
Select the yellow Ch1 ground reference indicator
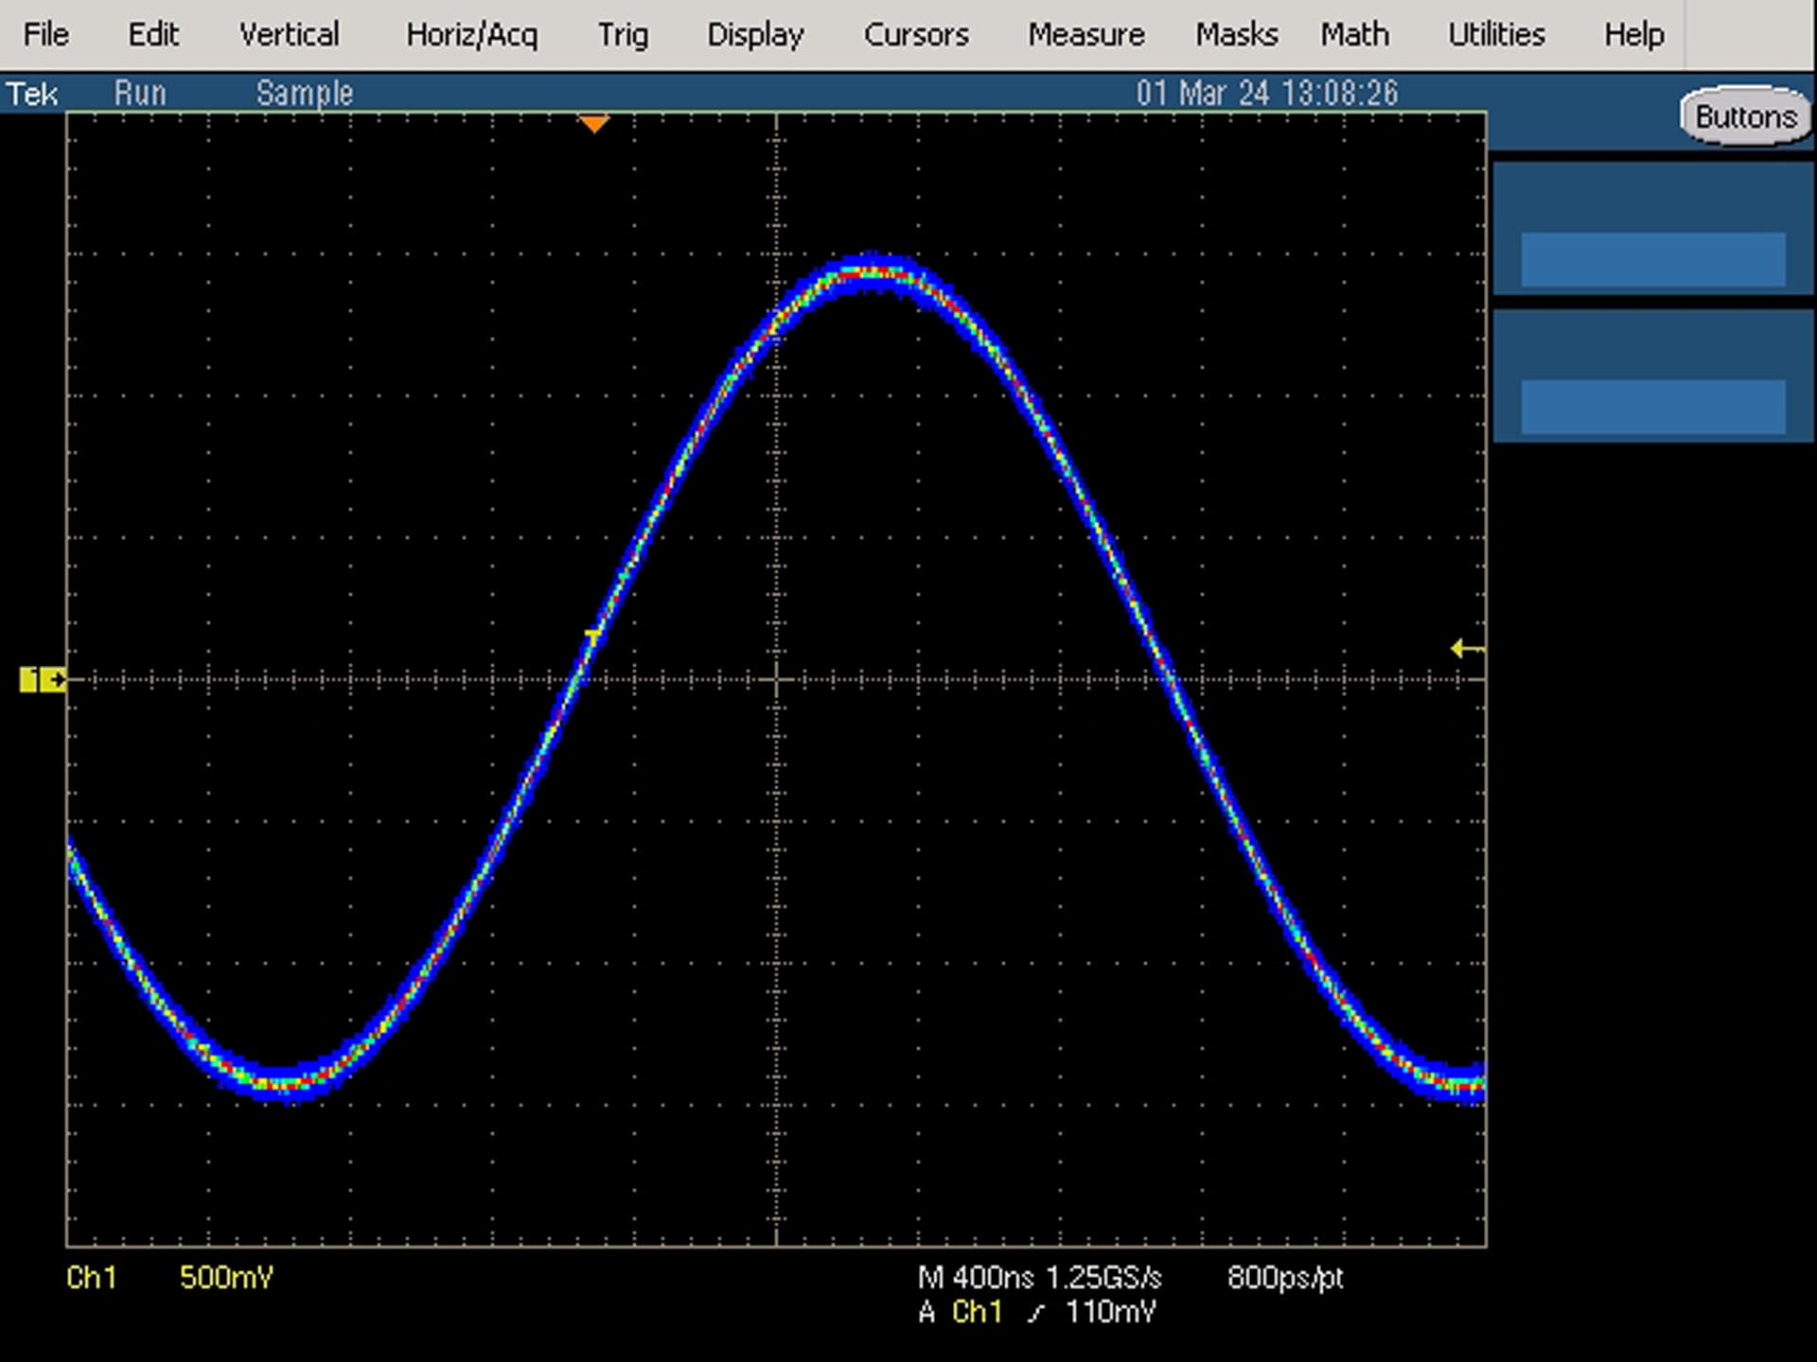pos(43,679)
